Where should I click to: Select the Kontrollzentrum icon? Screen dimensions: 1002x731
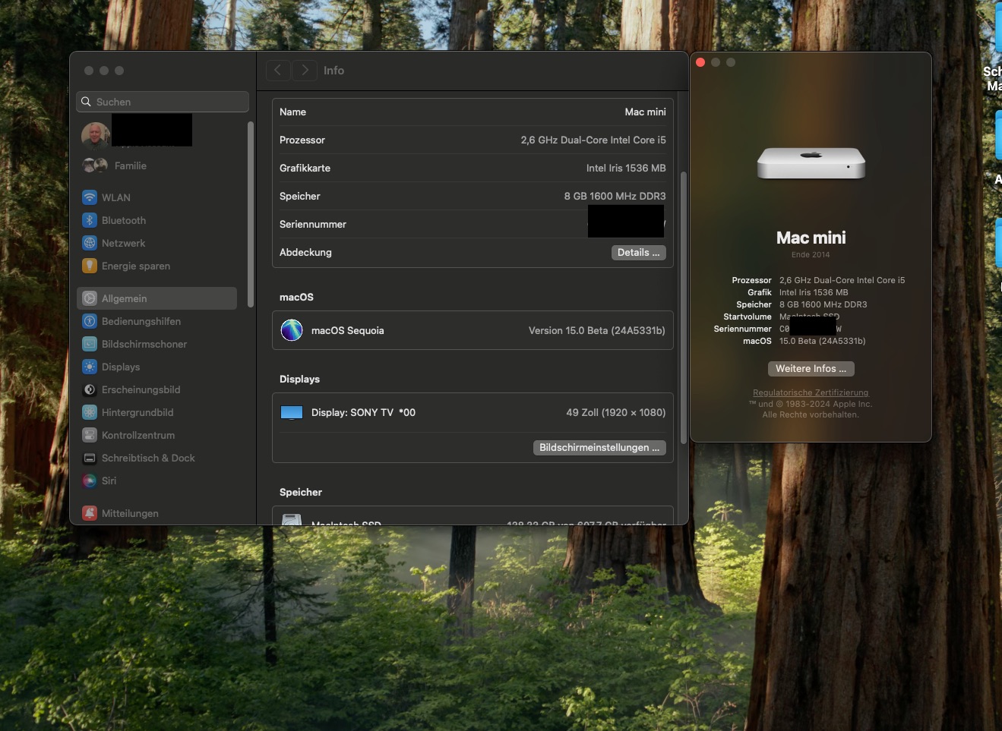click(90, 435)
